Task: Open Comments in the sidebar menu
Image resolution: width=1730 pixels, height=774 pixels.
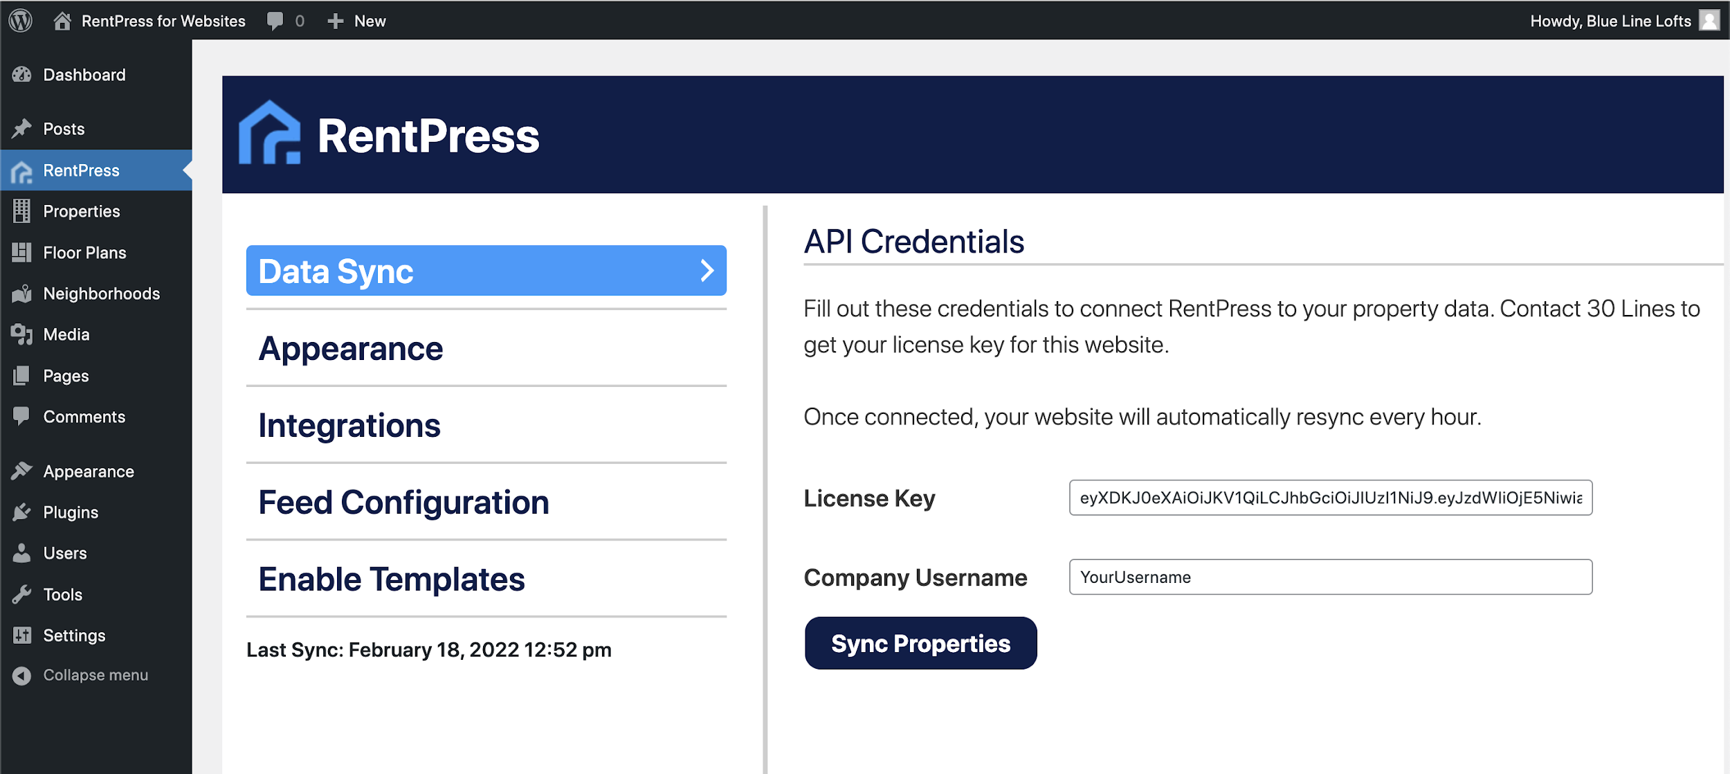Action: pyautogui.click(x=96, y=417)
